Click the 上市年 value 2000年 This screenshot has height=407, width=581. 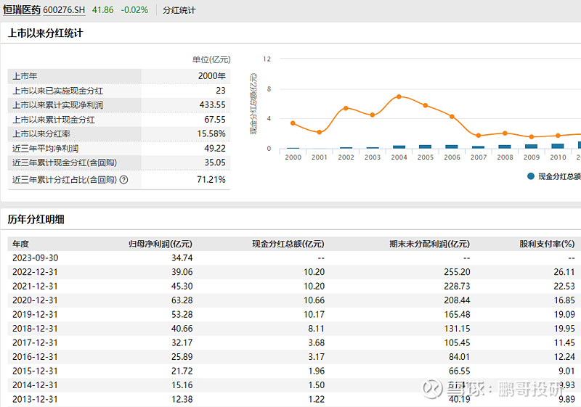(211, 76)
